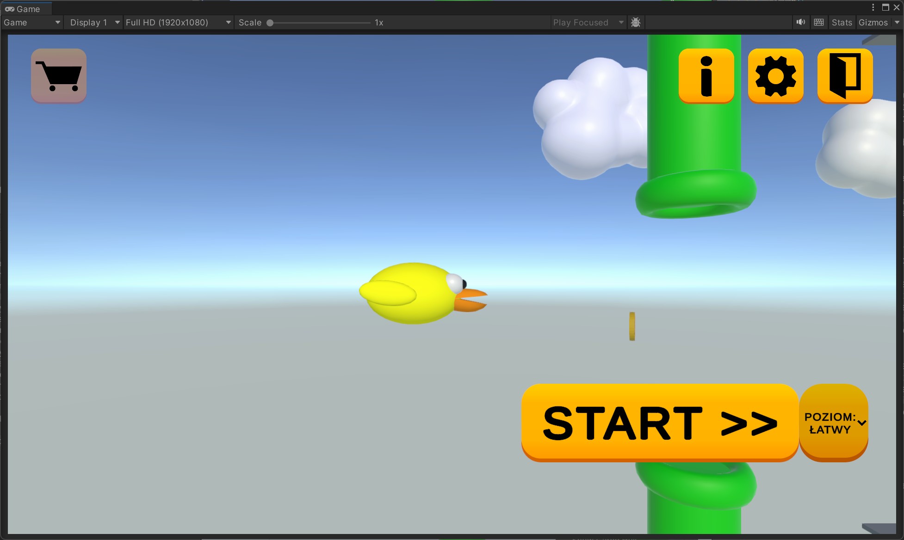Click the info "i" button

click(x=706, y=76)
